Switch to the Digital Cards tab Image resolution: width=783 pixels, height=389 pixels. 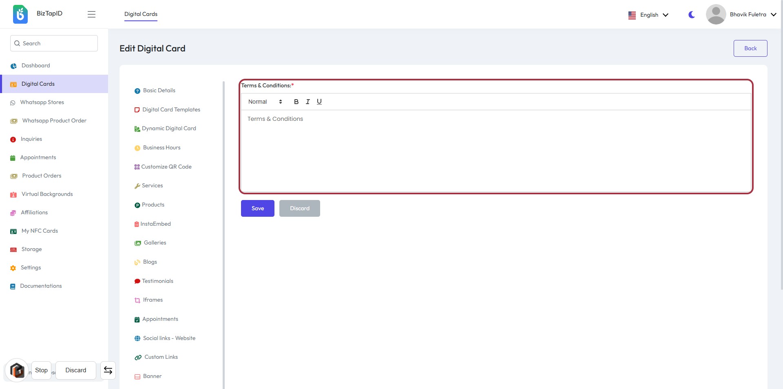click(x=141, y=14)
